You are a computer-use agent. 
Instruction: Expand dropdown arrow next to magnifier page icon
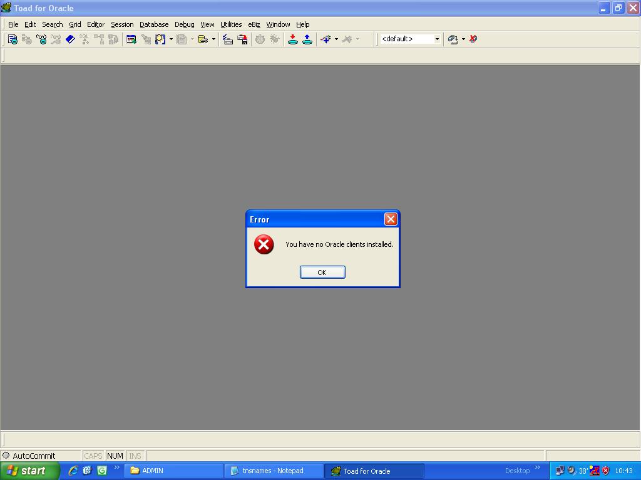coord(171,39)
